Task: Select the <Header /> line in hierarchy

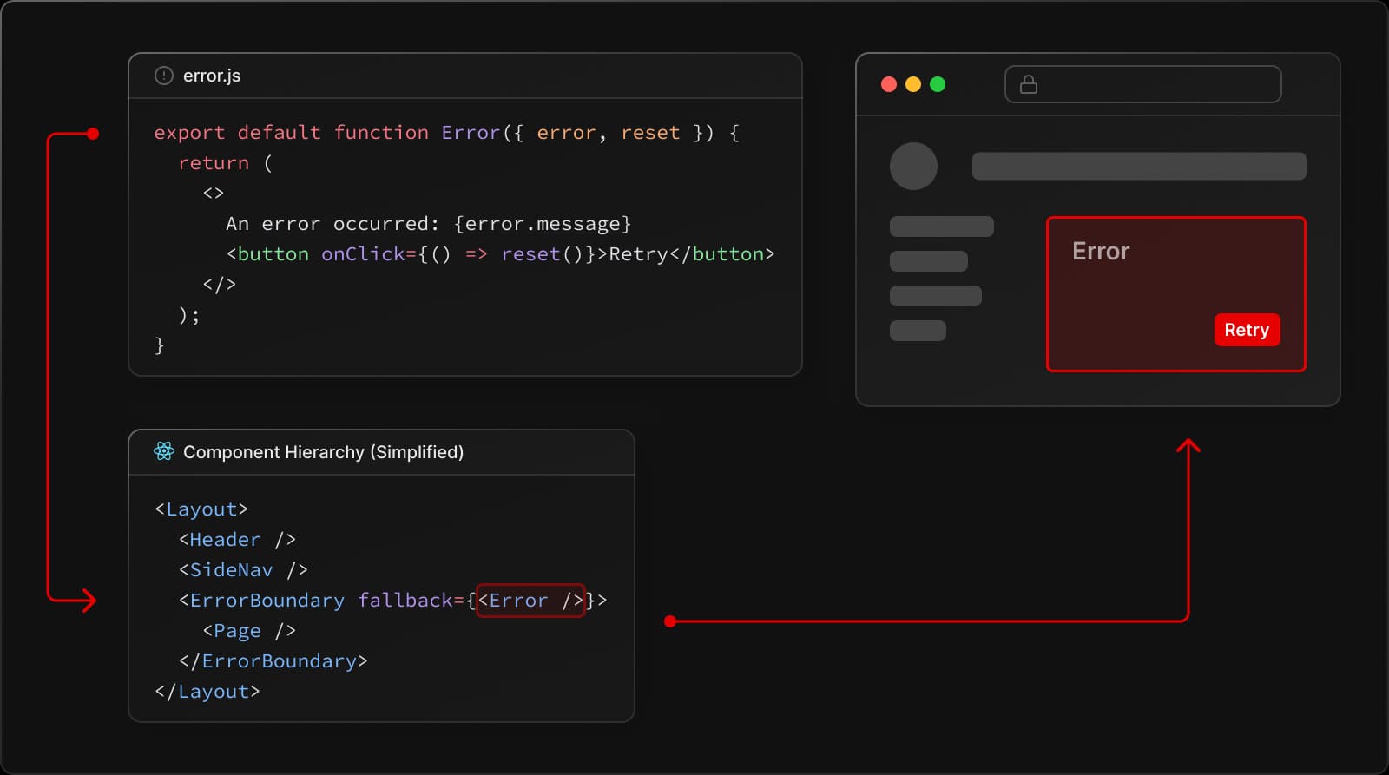Action: pyautogui.click(x=237, y=540)
